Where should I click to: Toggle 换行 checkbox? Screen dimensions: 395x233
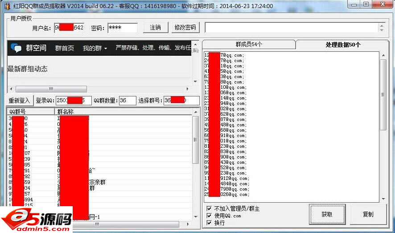tap(209, 223)
